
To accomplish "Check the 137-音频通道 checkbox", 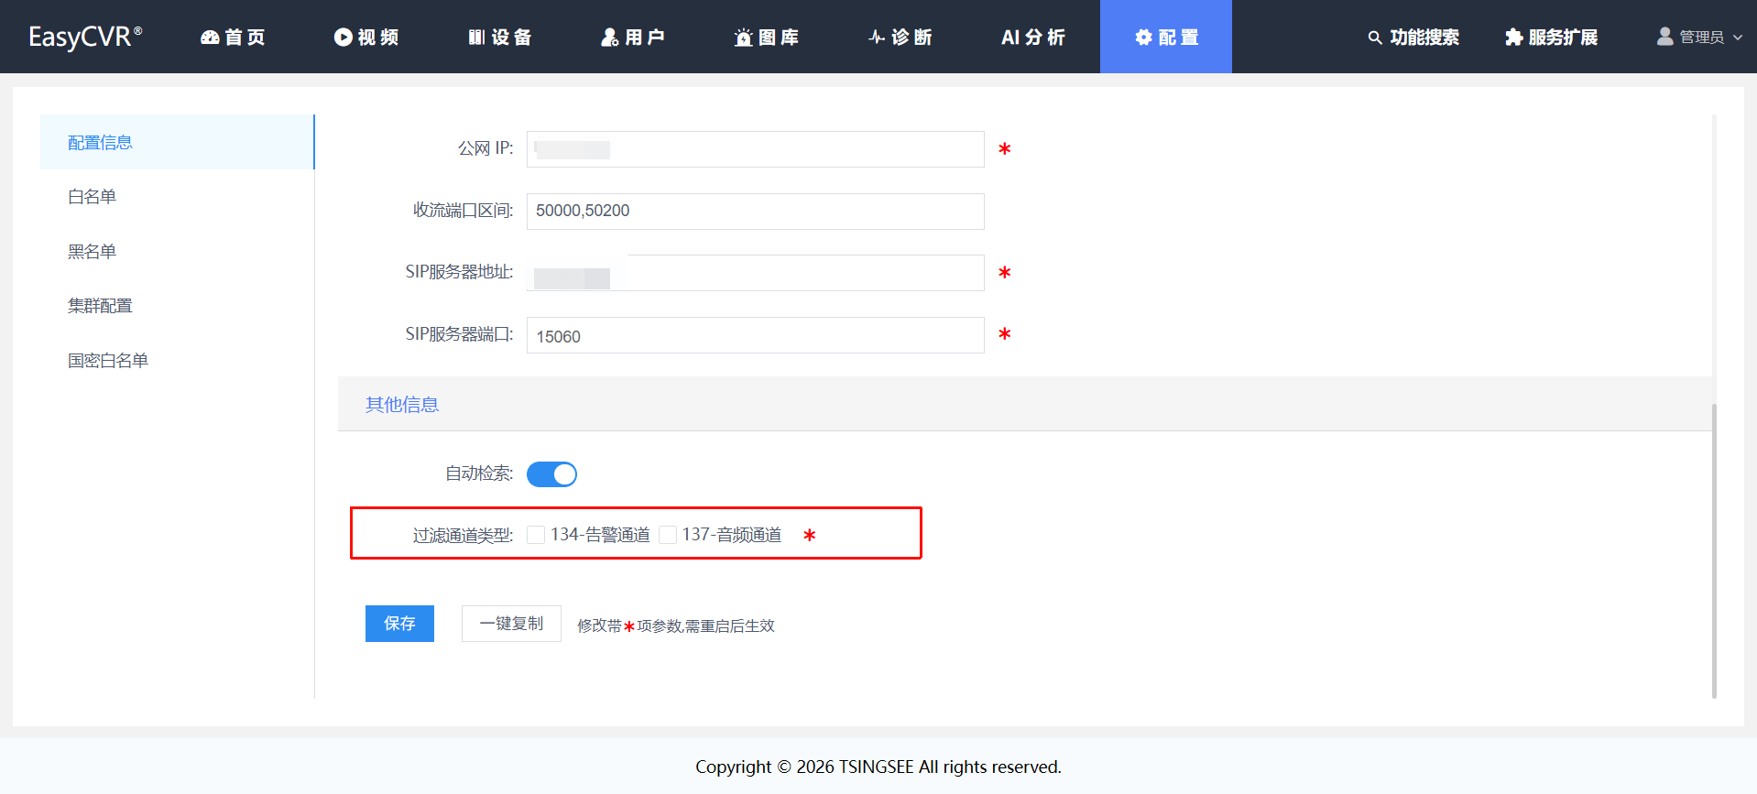I will coord(668,535).
